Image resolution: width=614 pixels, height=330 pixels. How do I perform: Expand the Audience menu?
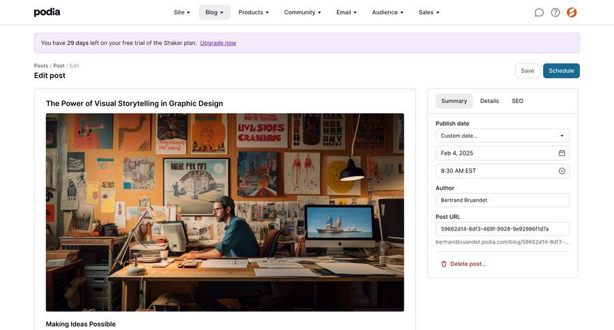388,12
